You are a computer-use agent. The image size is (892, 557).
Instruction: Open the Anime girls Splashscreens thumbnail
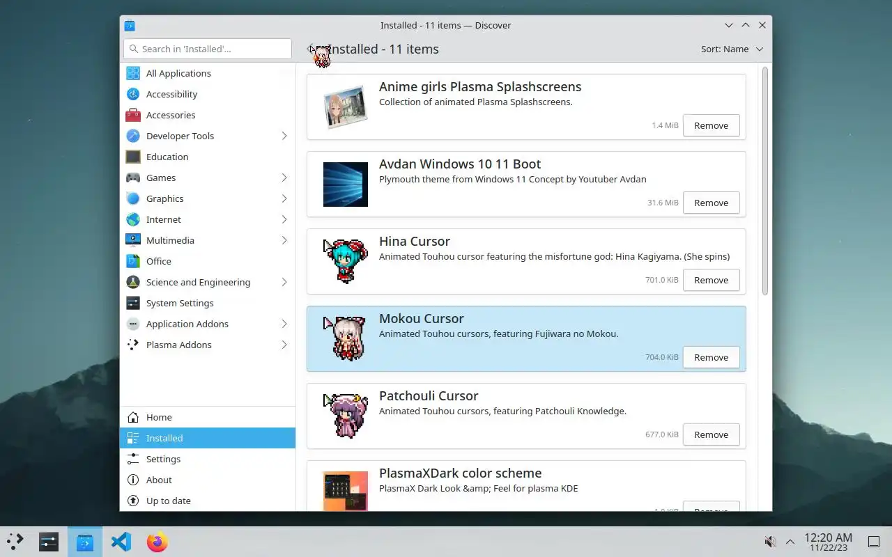coord(346,107)
